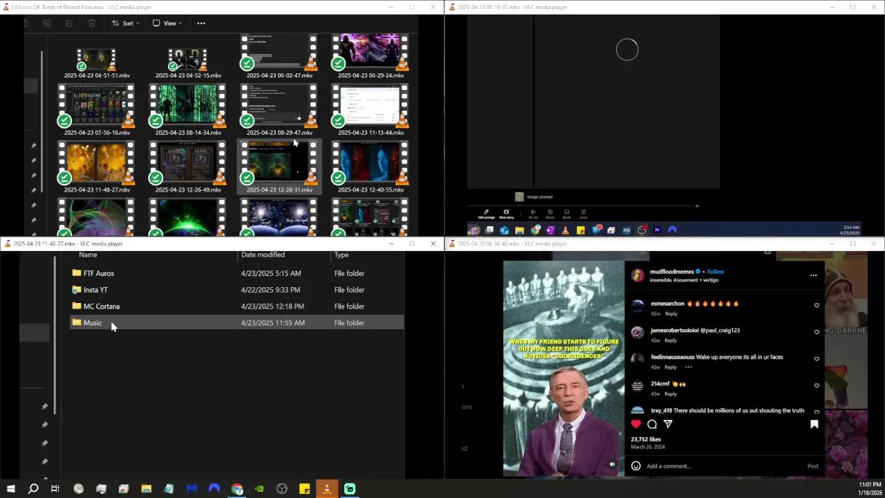Toggle the video mute speaker icon
This screenshot has height=498, width=885.
click(x=613, y=465)
